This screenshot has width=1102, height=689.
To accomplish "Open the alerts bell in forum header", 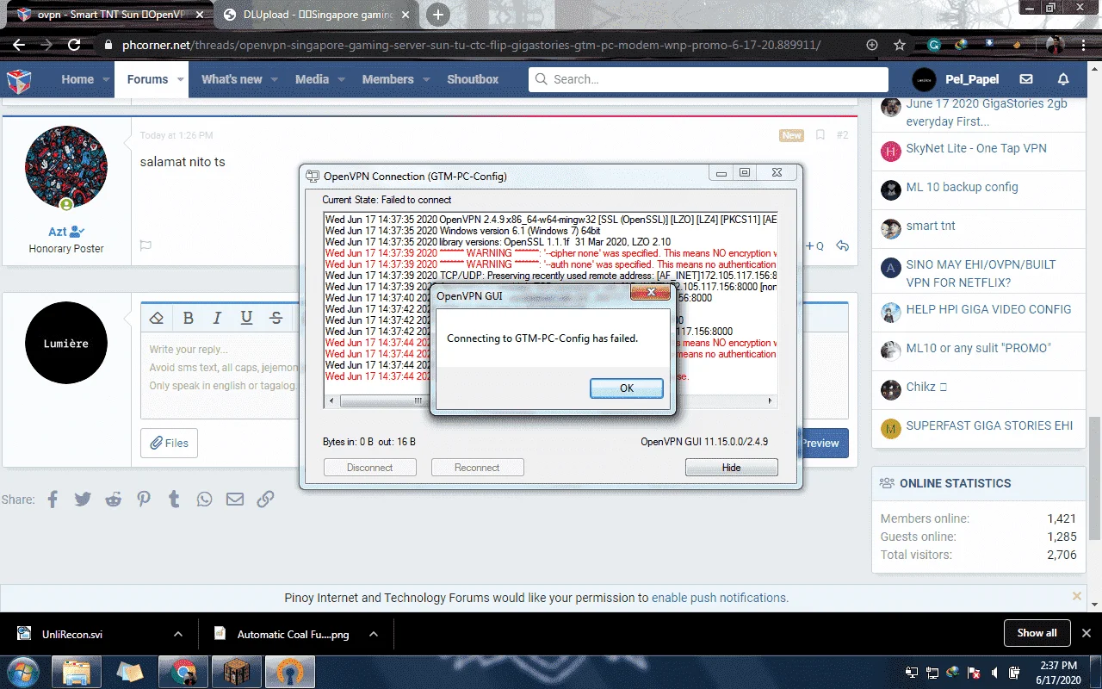I will pyautogui.click(x=1063, y=79).
